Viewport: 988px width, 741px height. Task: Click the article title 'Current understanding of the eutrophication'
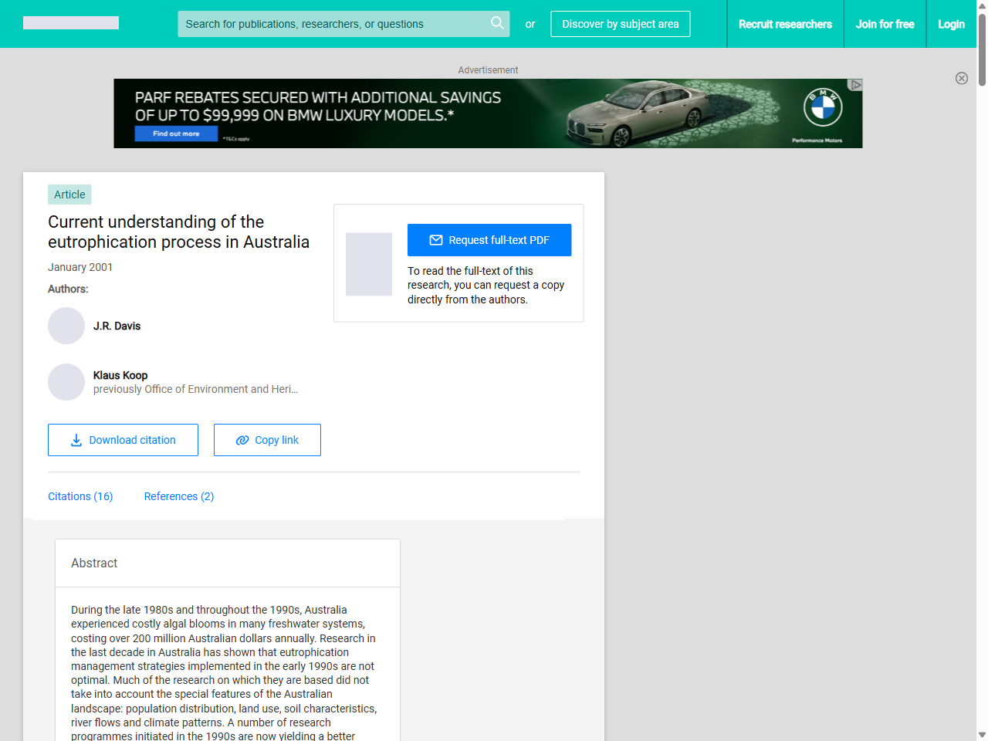[x=178, y=232]
